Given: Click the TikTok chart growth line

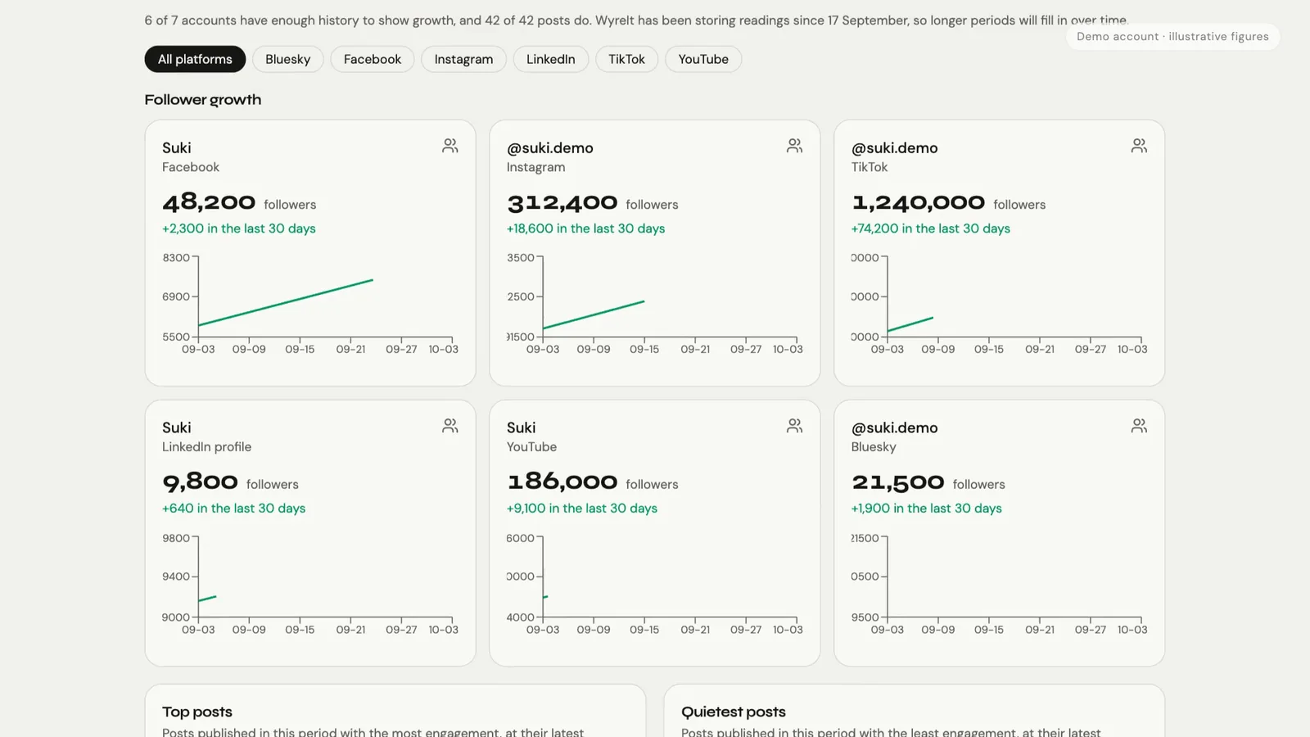Looking at the screenshot, I should point(910,324).
